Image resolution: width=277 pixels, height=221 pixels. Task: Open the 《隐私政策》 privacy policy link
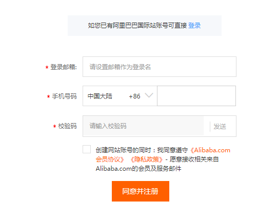pos(146,159)
